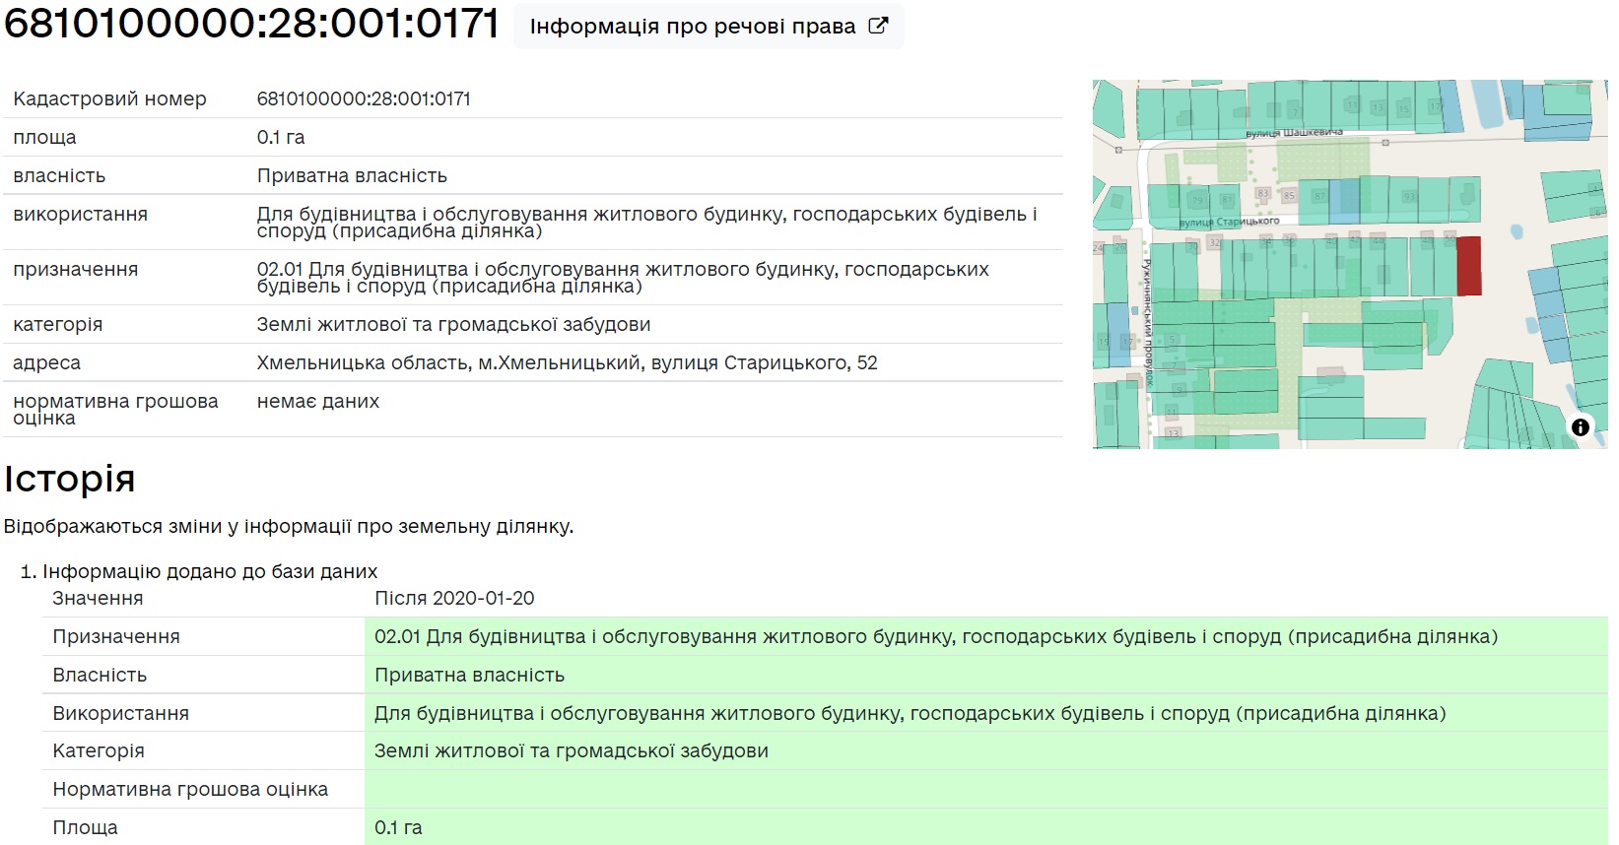Image resolution: width=1619 pixels, height=845 pixels.
Task: Click the cadastral number value in the table
Action: (364, 98)
